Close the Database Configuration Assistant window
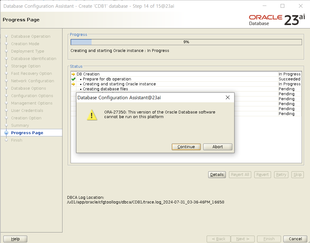Viewport: 310px width, 243px height. 301,6
